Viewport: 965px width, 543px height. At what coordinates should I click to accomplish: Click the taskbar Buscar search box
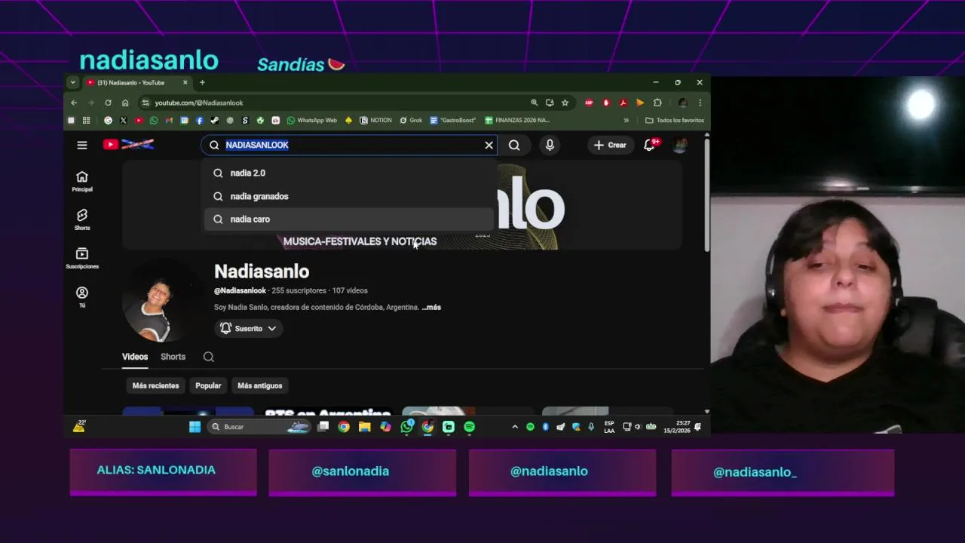coord(259,427)
